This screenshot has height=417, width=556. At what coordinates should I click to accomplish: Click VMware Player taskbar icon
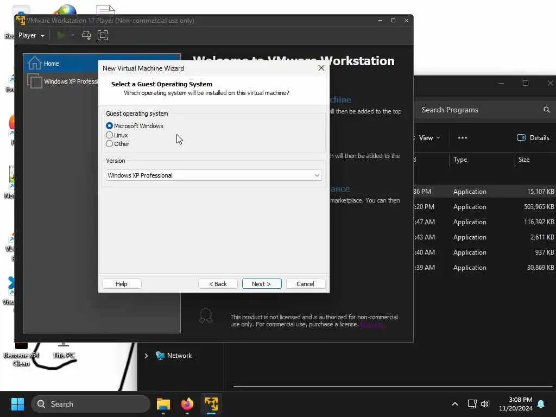tap(211, 404)
